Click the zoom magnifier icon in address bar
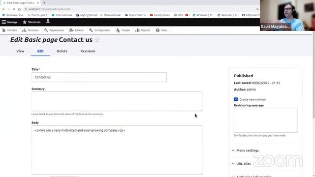This screenshot has width=315, height=177. (257, 9)
